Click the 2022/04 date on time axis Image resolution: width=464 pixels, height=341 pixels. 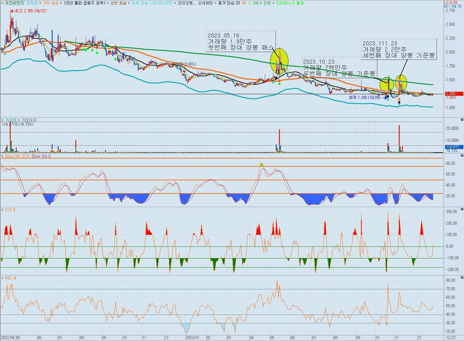(8, 338)
